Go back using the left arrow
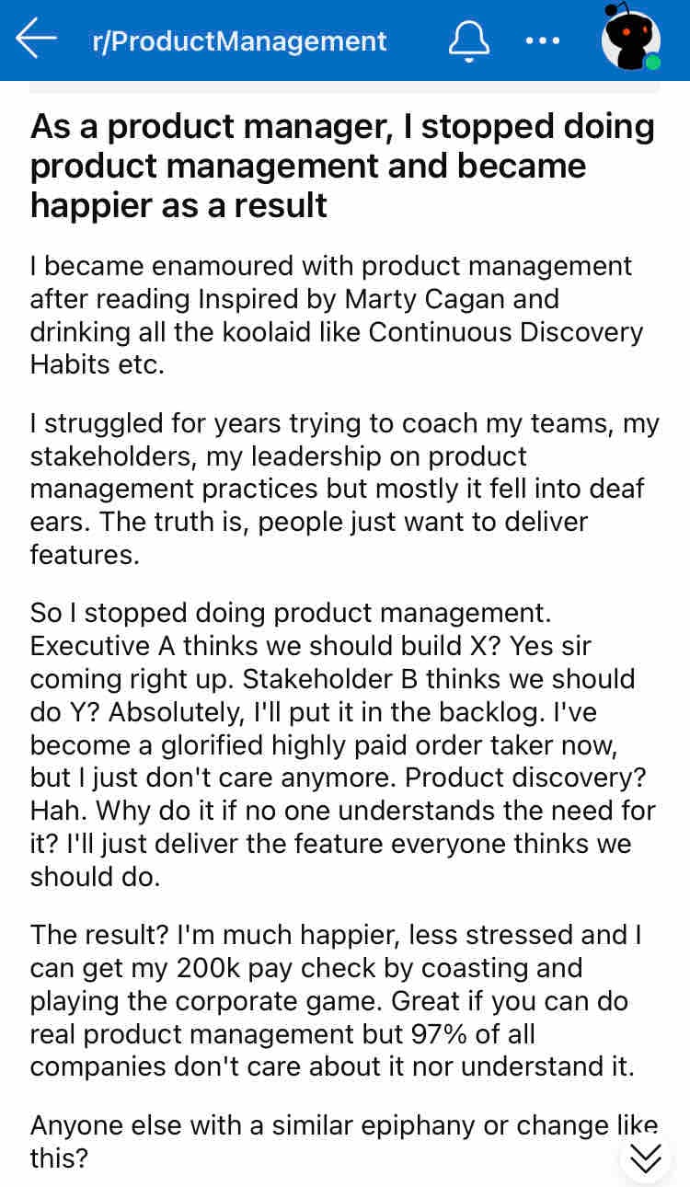The height and width of the screenshot is (1187, 690). point(37,40)
